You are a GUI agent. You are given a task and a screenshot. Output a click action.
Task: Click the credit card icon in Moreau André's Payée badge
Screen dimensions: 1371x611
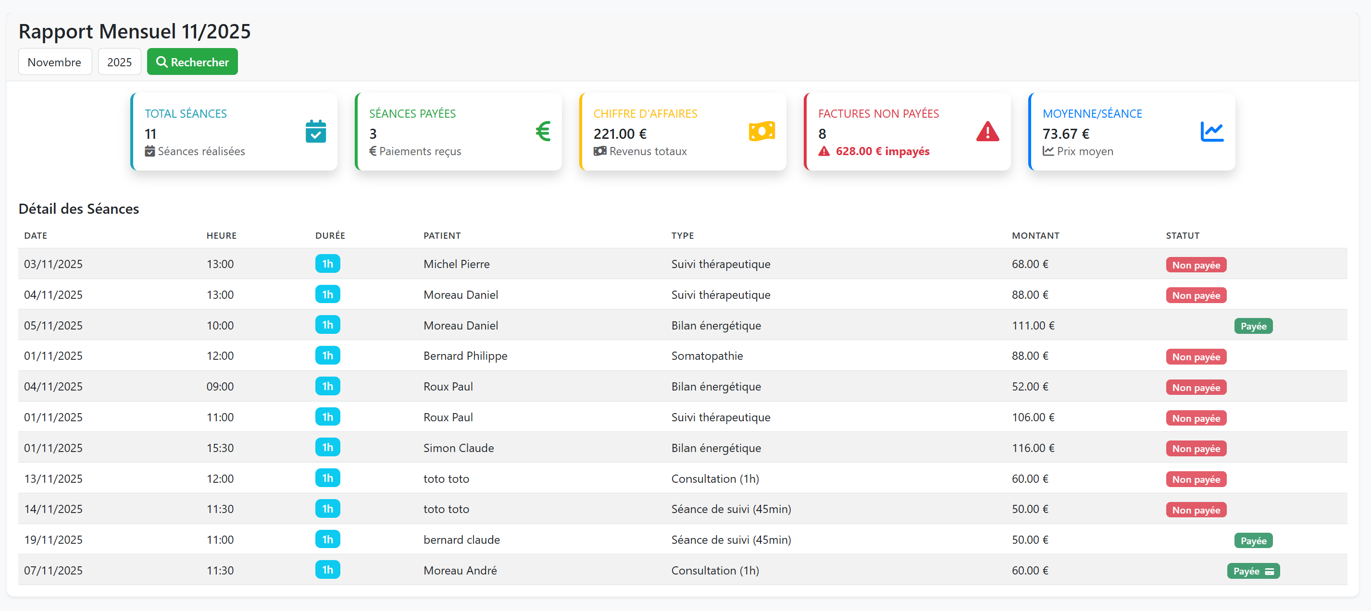1270,572
